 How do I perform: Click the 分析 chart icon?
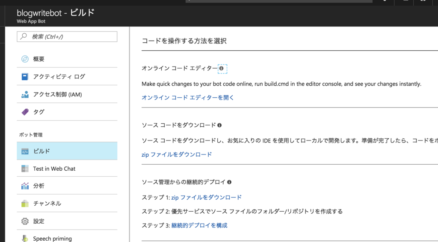(25, 186)
